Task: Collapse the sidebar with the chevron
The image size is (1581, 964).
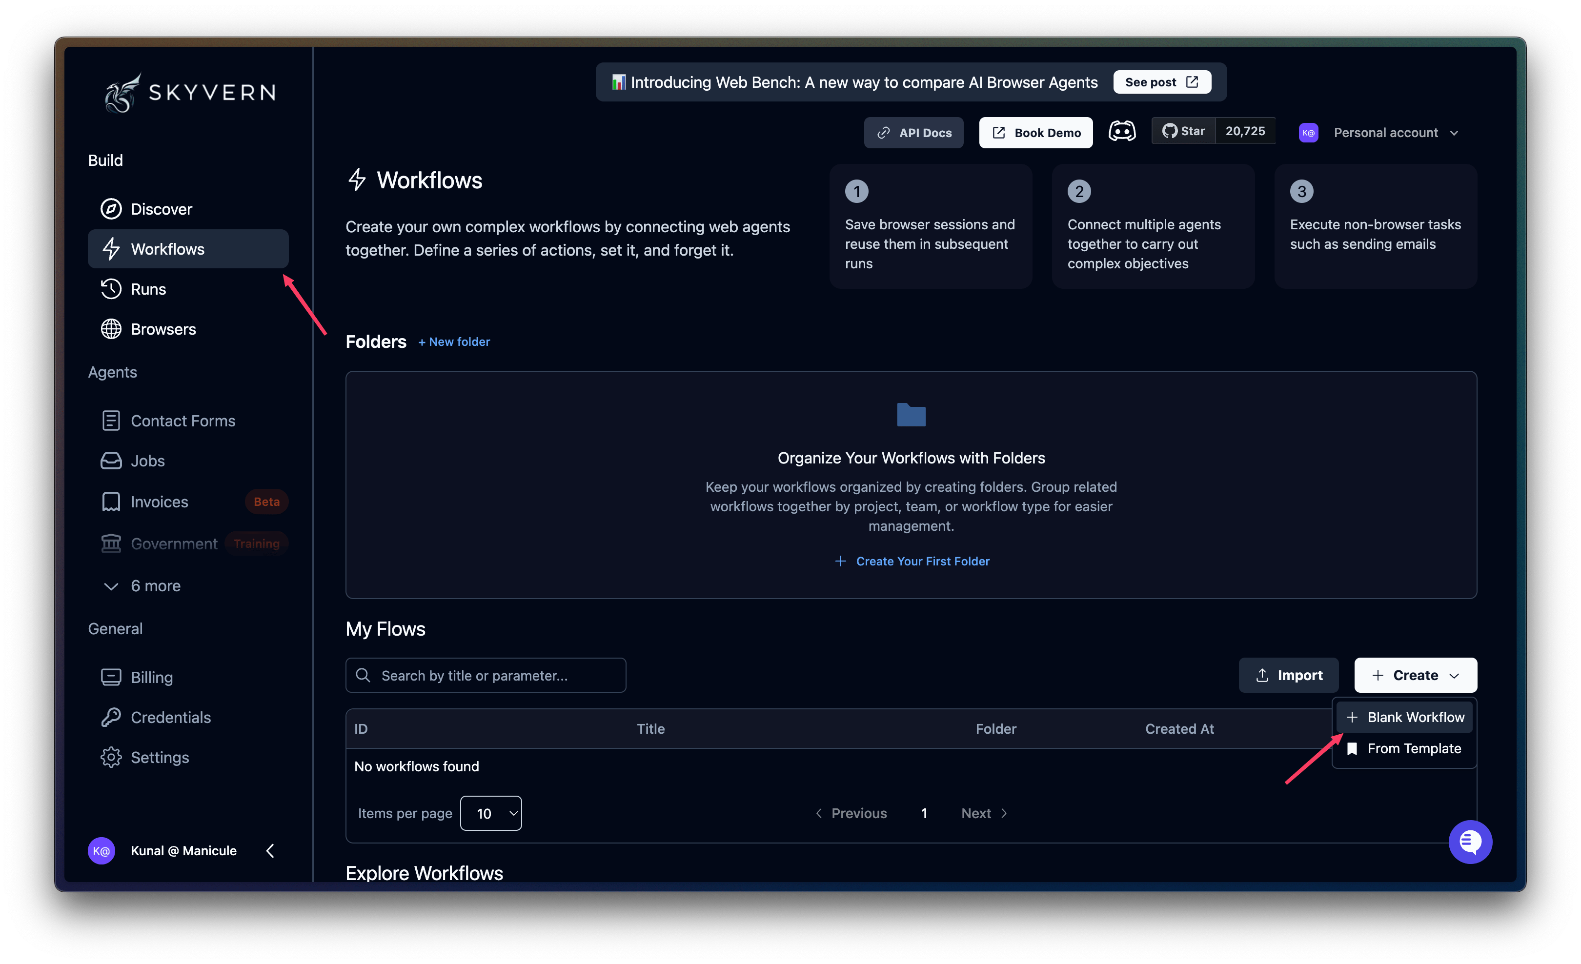Action: click(270, 850)
